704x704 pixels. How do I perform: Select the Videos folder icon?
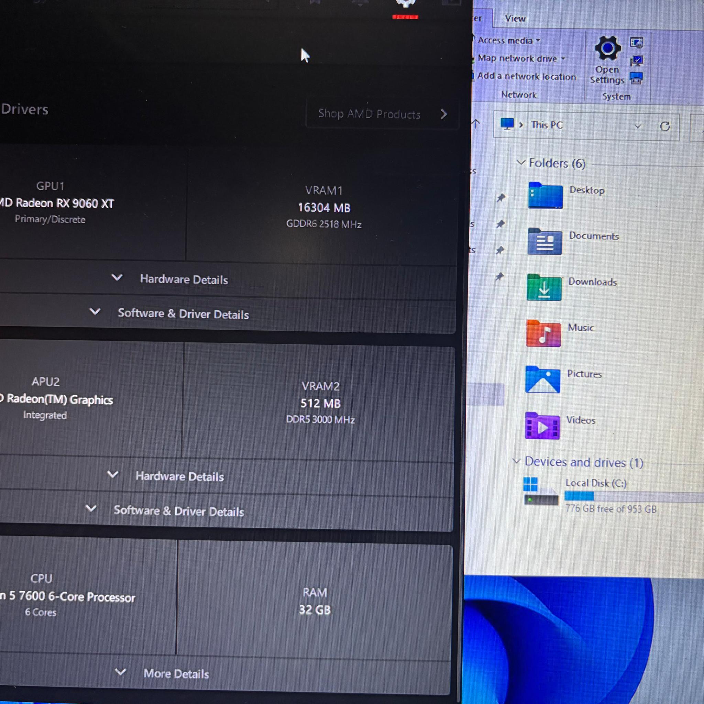point(542,426)
